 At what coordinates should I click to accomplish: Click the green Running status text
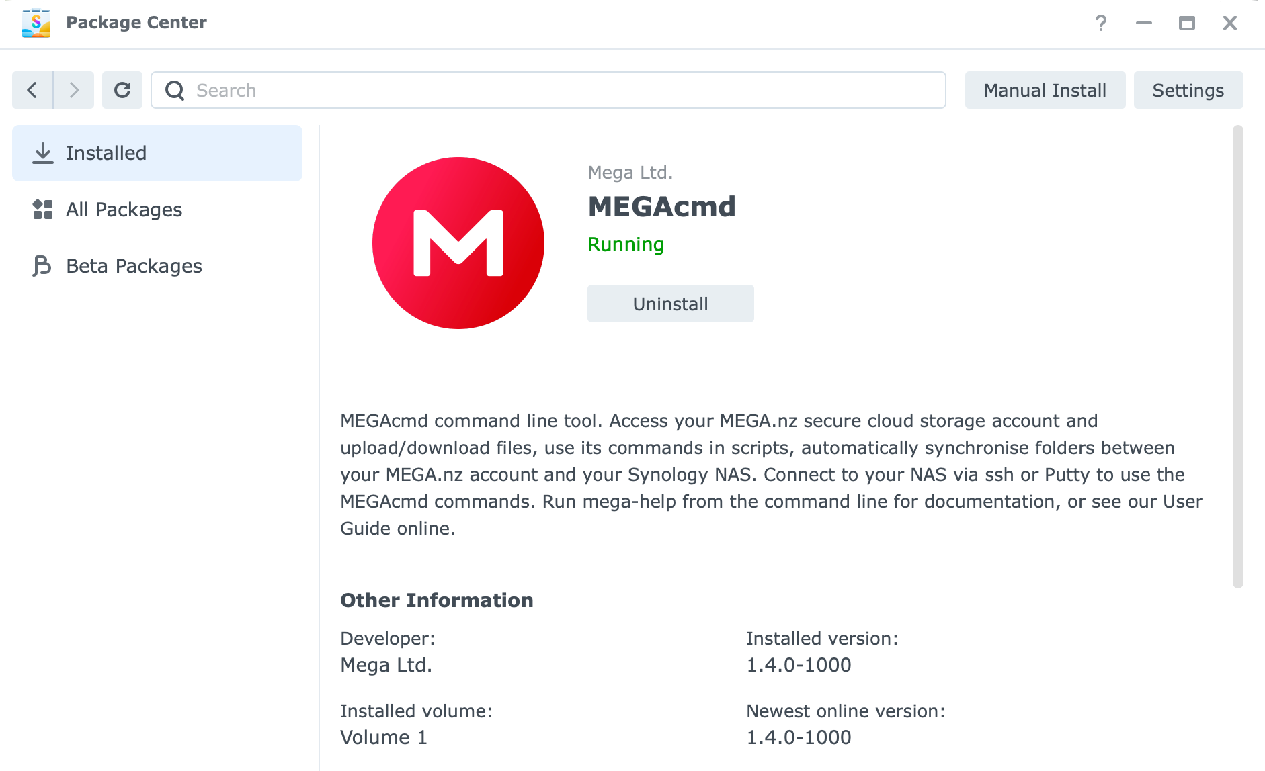pyautogui.click(x=626, y=244)
